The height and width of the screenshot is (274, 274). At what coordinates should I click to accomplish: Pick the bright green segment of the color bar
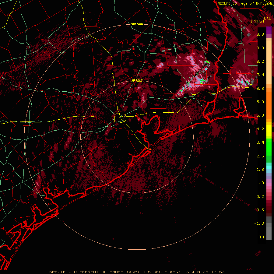click(269, 147)
